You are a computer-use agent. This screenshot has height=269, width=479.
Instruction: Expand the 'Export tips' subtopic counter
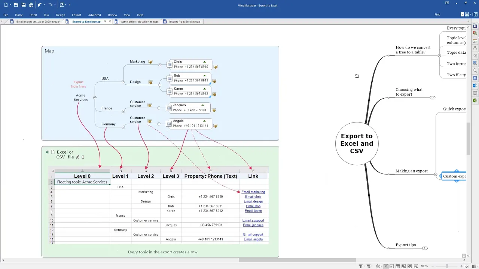point(425,248)
